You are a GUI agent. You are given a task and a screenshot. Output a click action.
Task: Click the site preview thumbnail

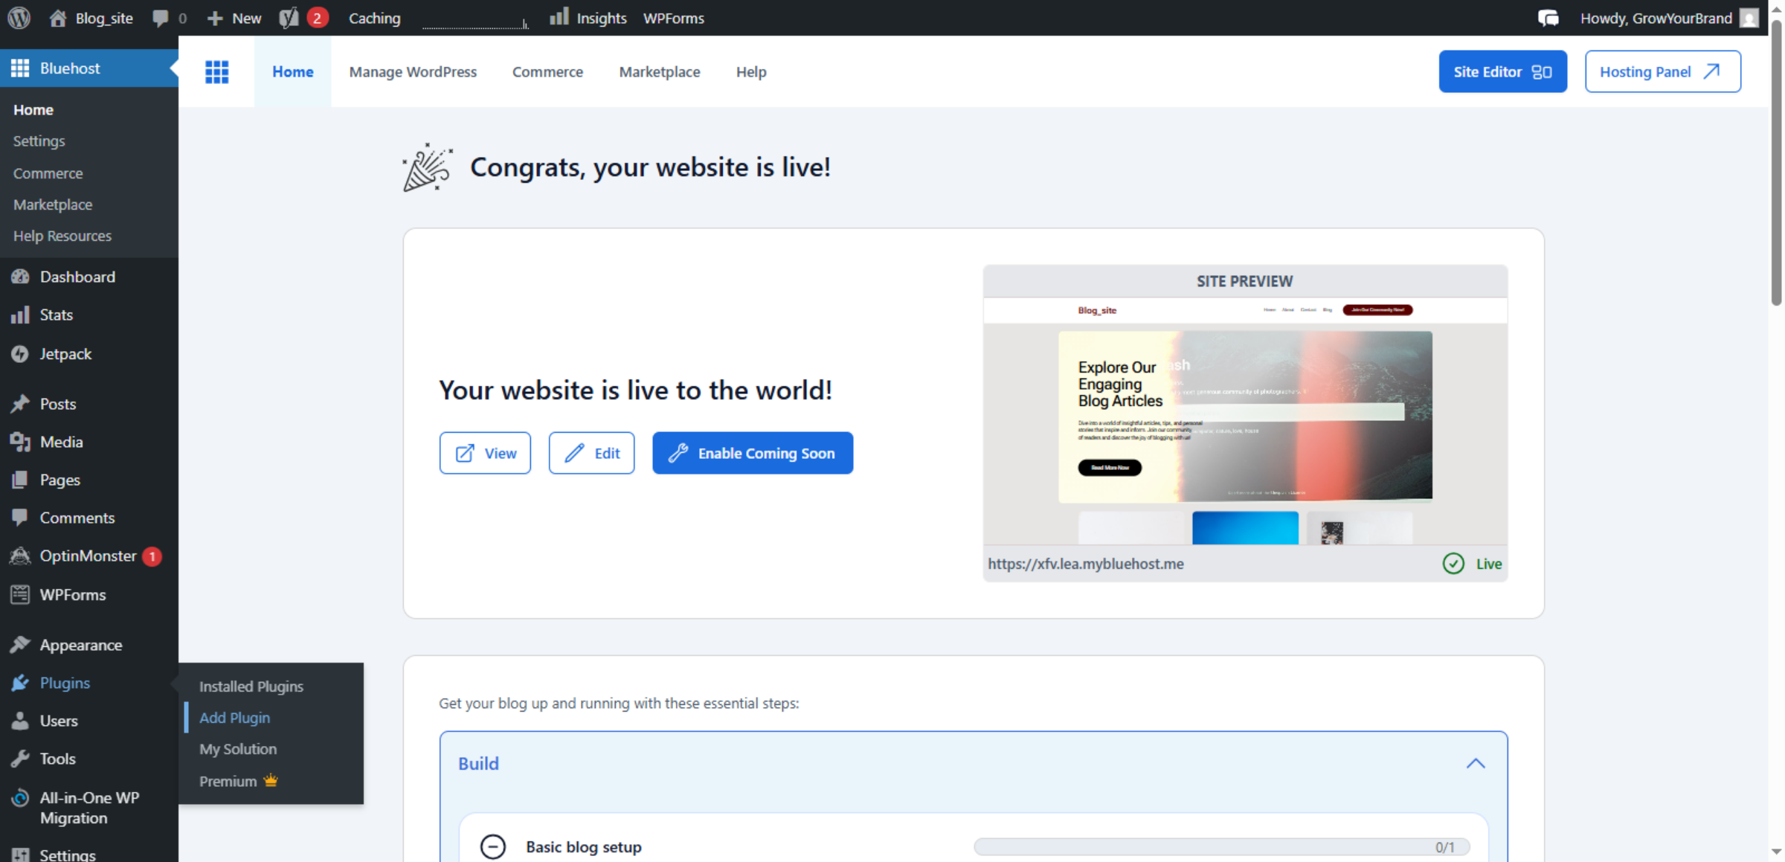coord(1245,420)
